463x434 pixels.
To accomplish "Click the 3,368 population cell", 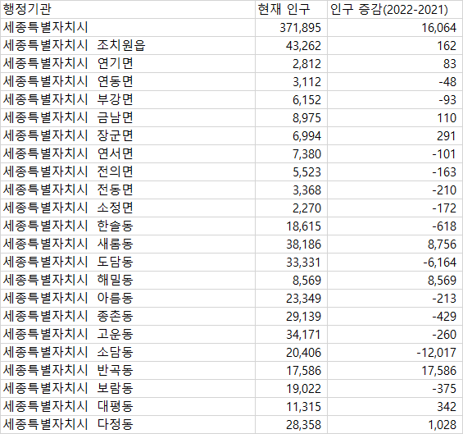I will 291,190.
